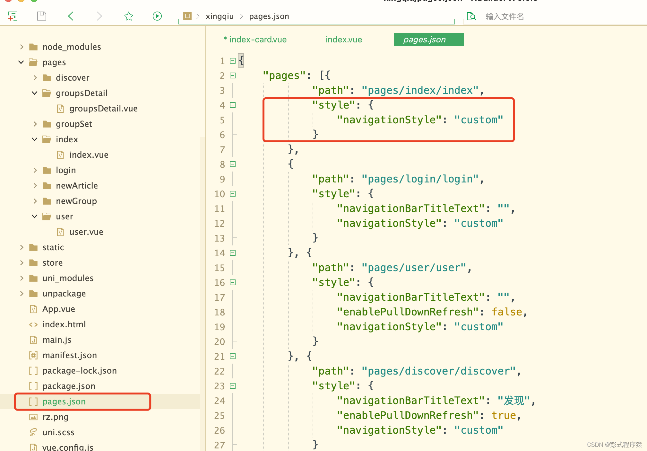Click the file name search field

coord(505,16)
